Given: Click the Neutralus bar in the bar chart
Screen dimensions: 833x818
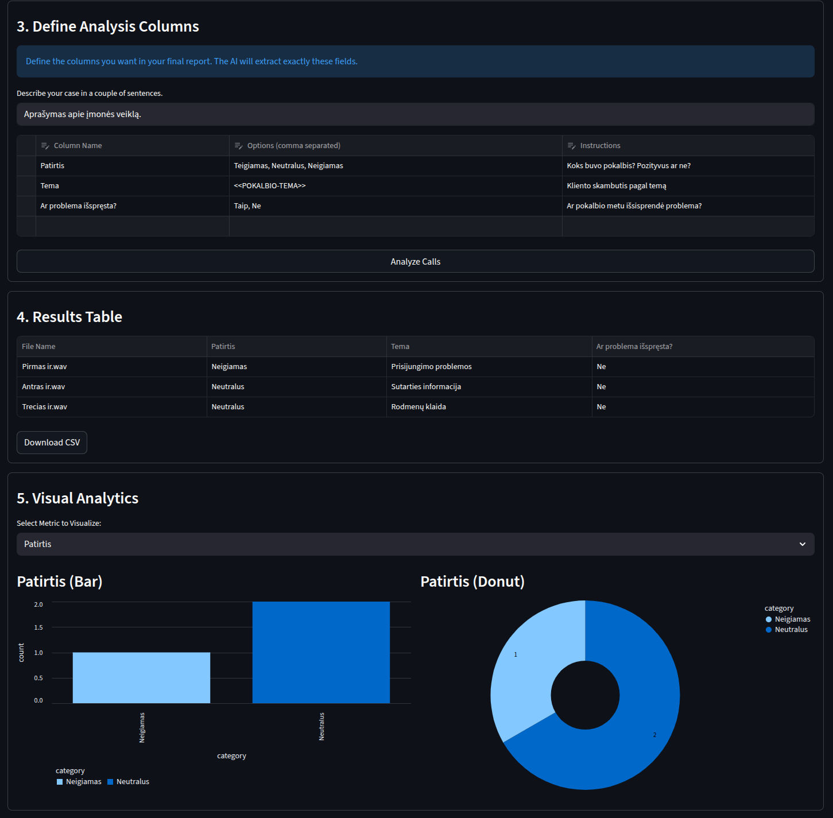Looking at the screenshot, I should click(321, 652).
